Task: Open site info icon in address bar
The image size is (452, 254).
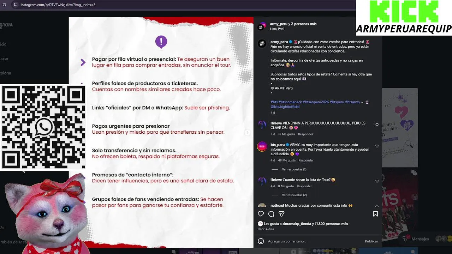Action: (x=15, y=5)
